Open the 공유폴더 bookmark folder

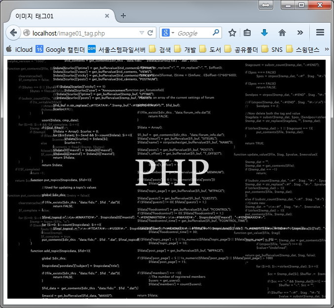point(241,49)
